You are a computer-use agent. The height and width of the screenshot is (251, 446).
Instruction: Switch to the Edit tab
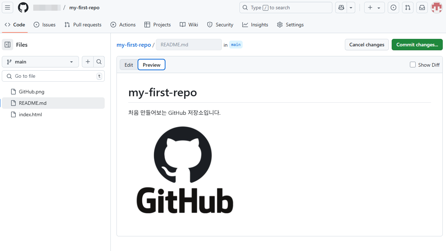129,65
